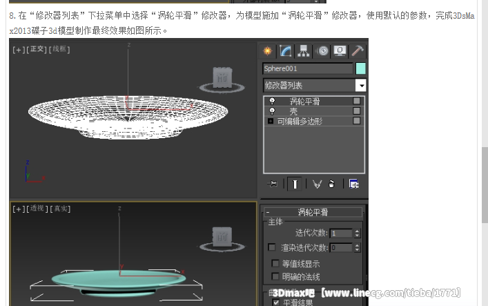Enable 明确的法线 checkbox

click(276, 276)
